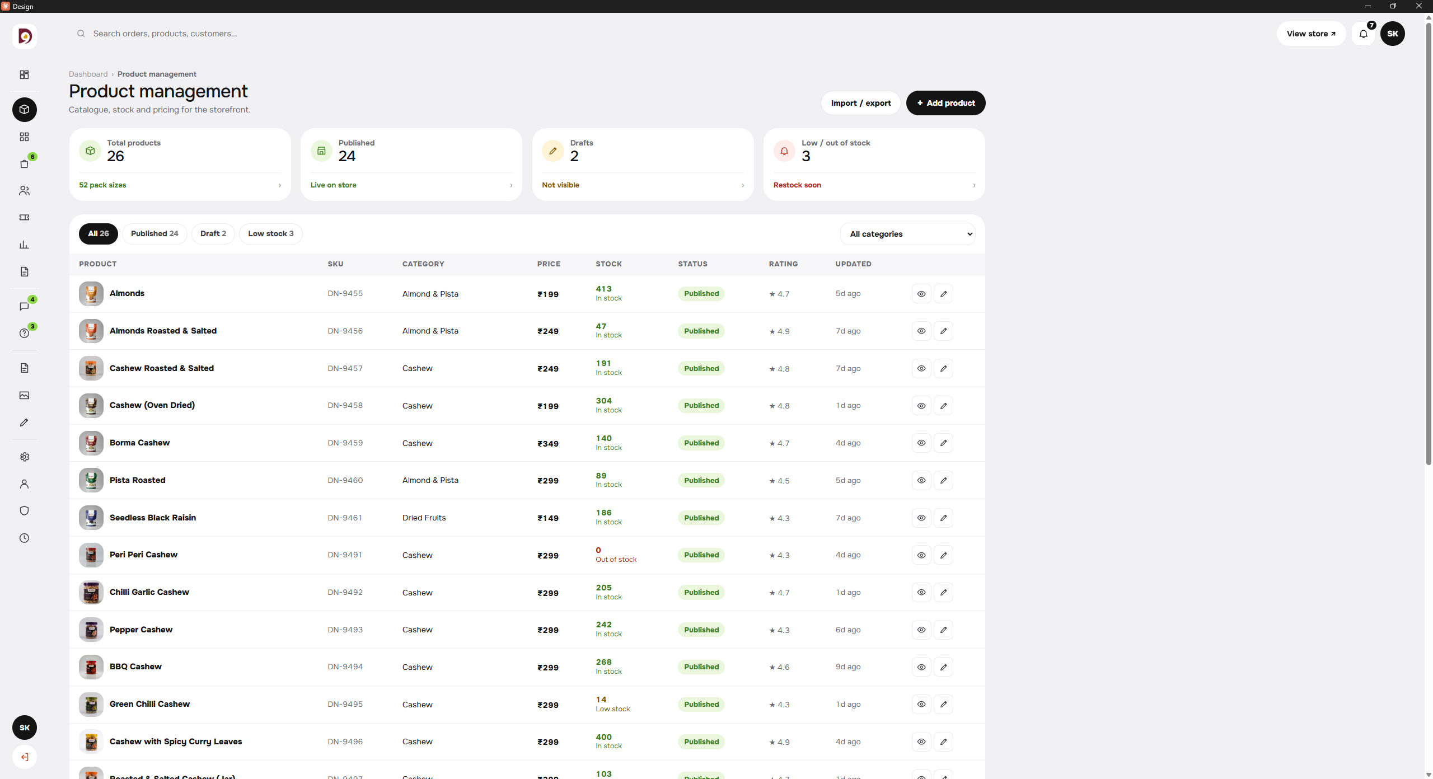Open help question icon with badge 3
This screenshot has height=779, width=1433.
[x=24, y=333]
